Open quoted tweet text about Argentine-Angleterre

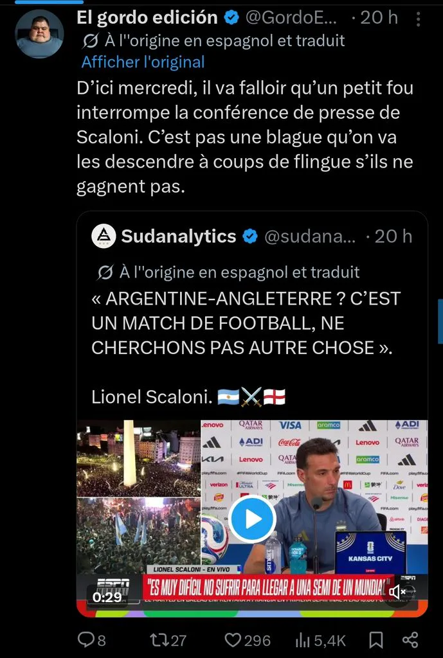point(246,323)
